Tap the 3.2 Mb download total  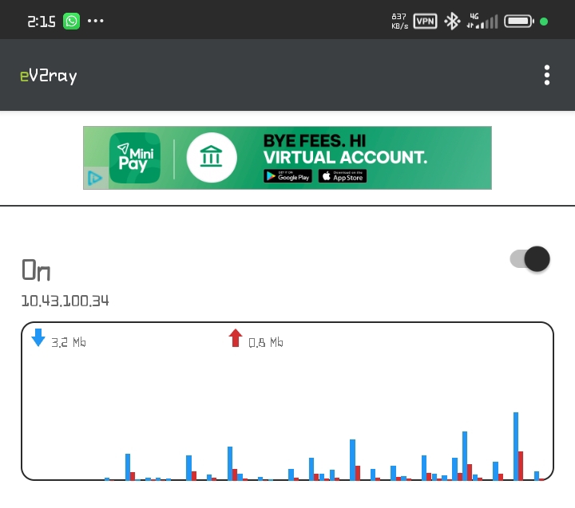click(68, 342)
